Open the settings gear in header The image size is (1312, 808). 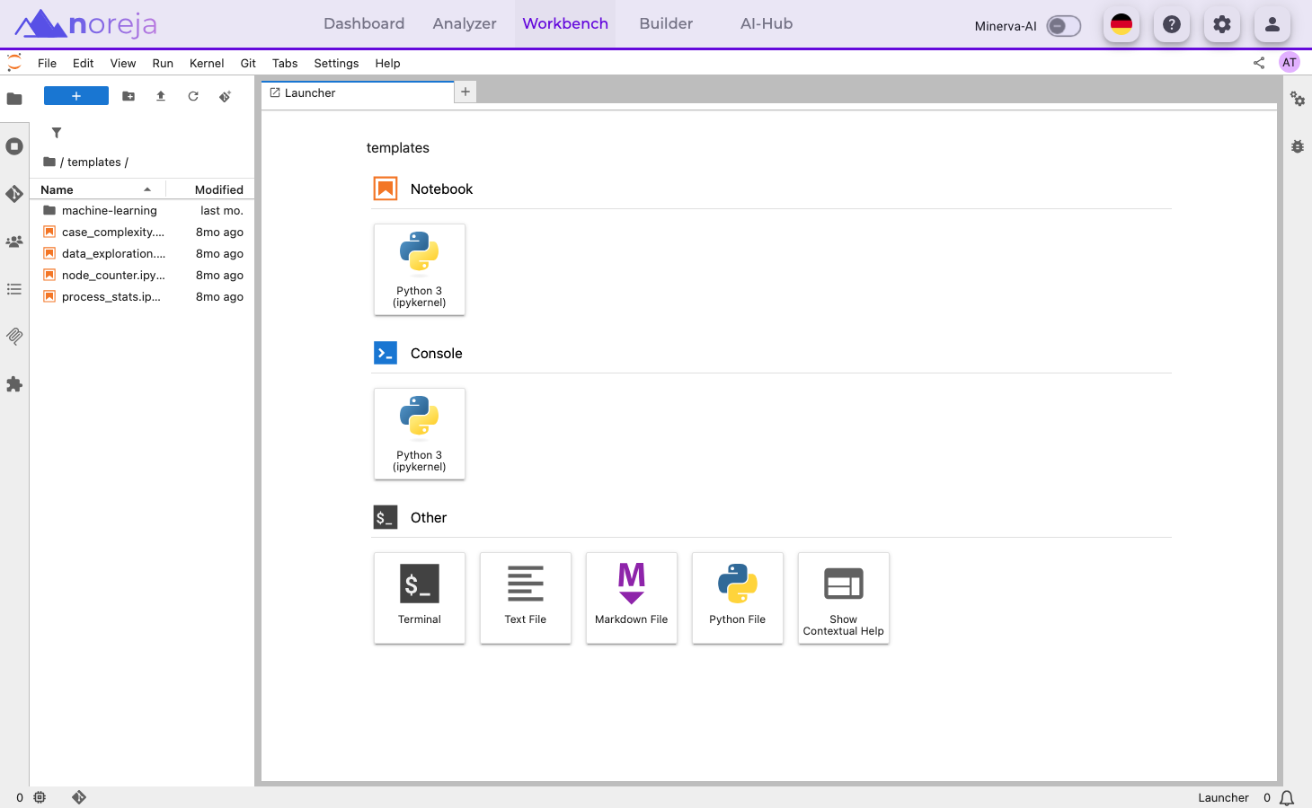[x=1222, y=25]
